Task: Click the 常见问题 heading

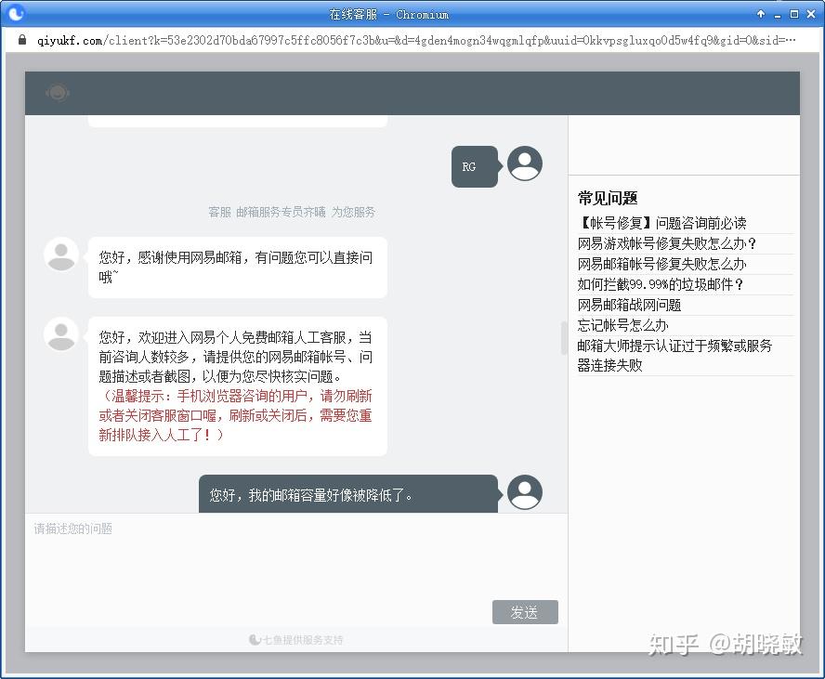Action: click(608, 198)
